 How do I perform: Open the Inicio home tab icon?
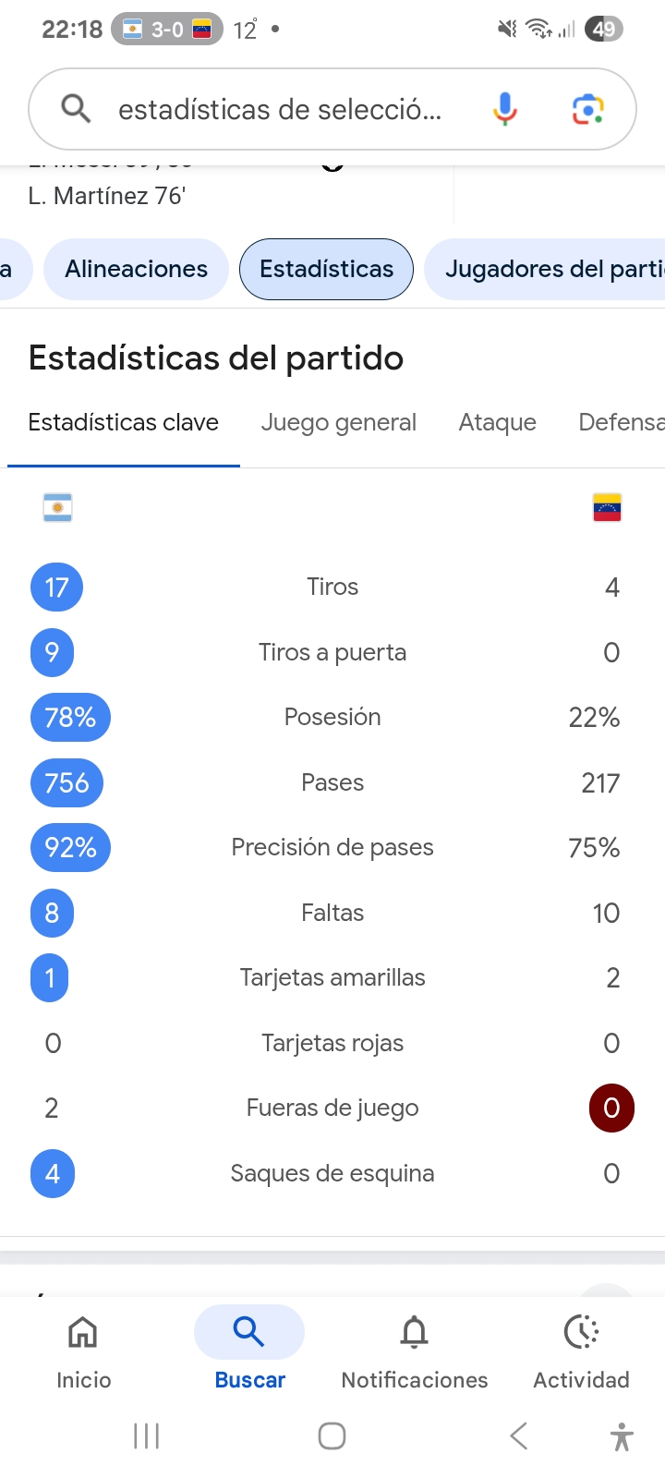pyautogui.click(x=83, y=1332)
